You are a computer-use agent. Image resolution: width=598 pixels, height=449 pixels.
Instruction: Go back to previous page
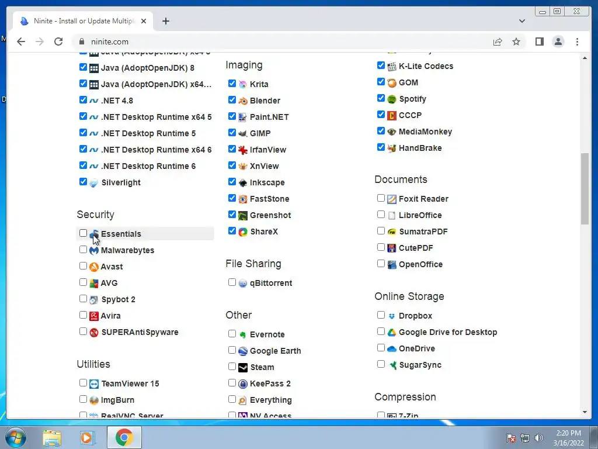point(21,42)
